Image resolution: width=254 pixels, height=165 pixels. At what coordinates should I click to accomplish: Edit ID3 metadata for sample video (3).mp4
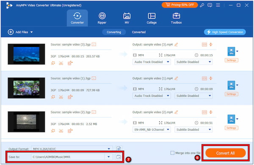204,44
